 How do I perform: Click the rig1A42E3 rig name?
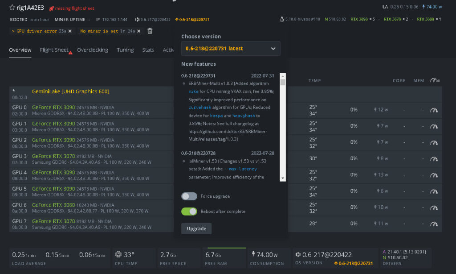(x=30, y=8)
